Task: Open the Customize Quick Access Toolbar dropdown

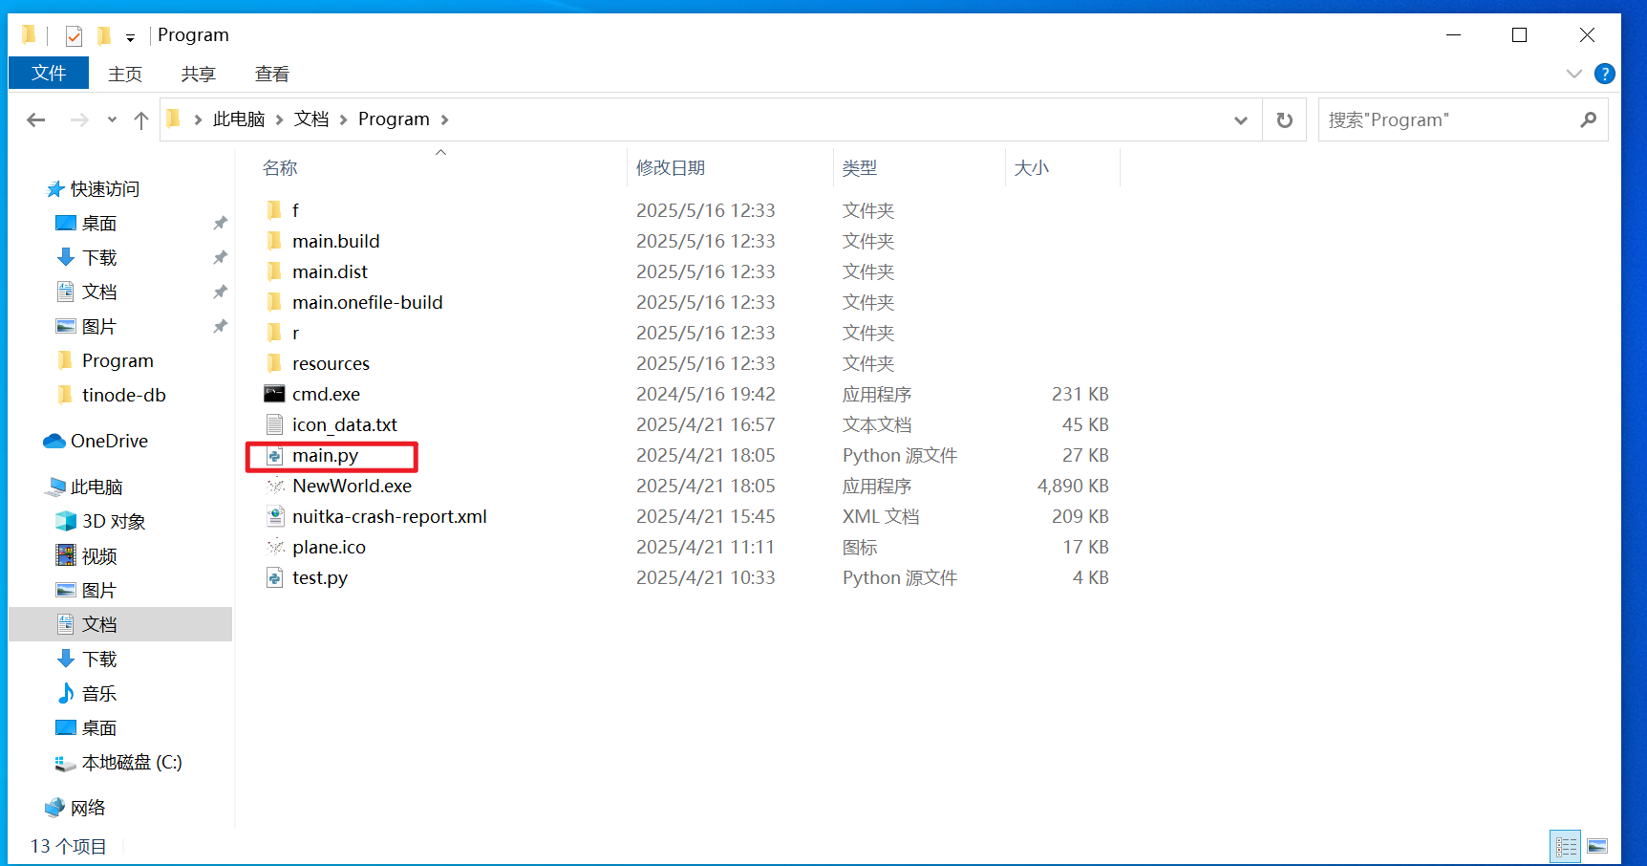Action: pyautogui.click(x=130, y=37)
